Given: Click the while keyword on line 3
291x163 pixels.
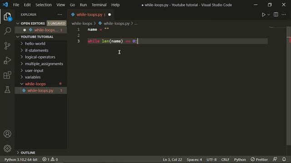Looking at the screenshot, I should click(x=94, y=41).
